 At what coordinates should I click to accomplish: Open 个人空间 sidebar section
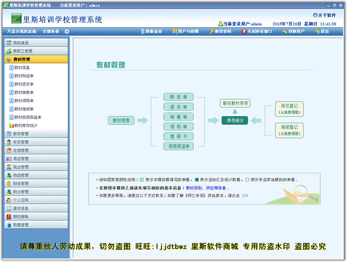pyautogui.click(x=36, y=200)
